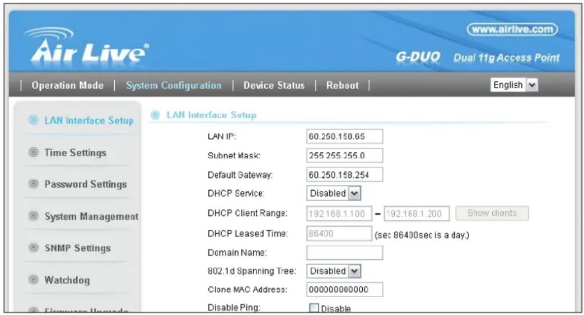
Task: Open the www.airlive.com link
Action: pyautogui.click(x=512, y=30)
